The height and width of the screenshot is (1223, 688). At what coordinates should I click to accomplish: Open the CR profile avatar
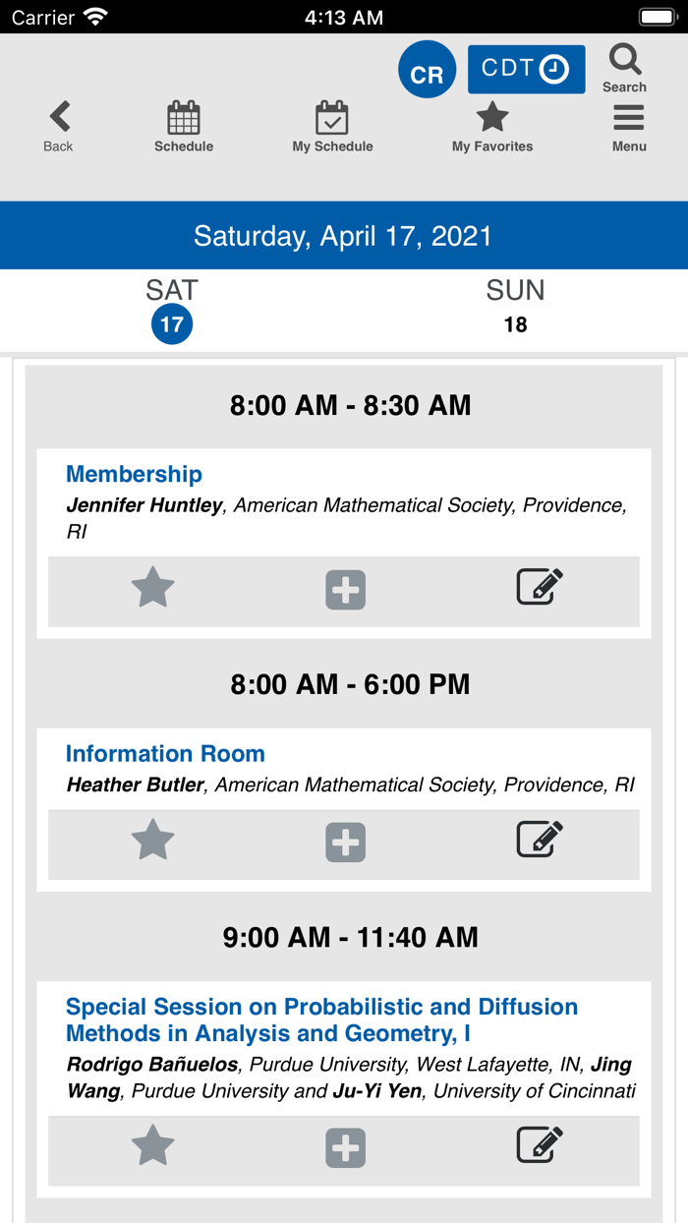click(x=427, y=71)
